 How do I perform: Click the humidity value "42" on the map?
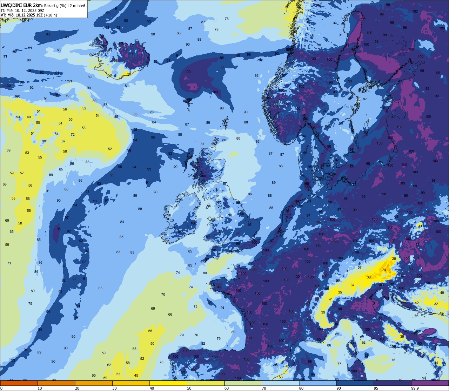(x=417, y=303)
